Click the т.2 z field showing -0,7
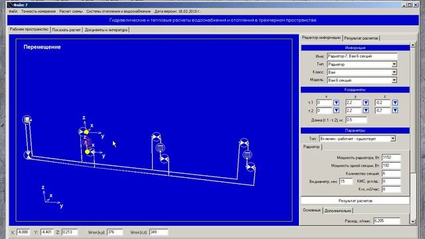425x239 pixels. 382,111
